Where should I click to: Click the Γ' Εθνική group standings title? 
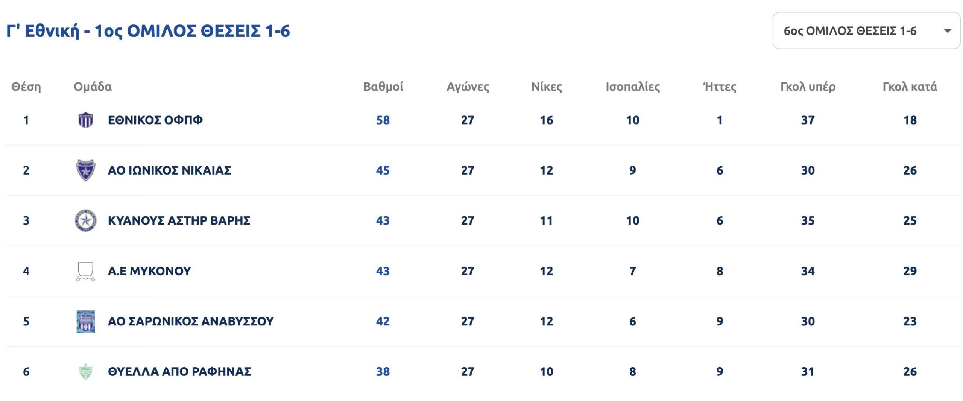(x=148, y=31)
